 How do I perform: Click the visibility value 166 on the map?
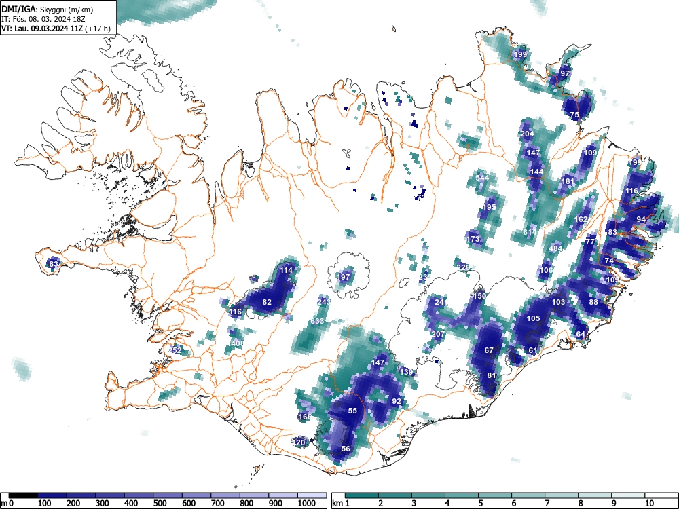coord(304,417)
